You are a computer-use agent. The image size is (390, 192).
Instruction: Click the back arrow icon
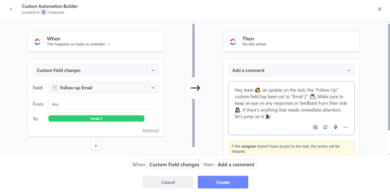11,9
